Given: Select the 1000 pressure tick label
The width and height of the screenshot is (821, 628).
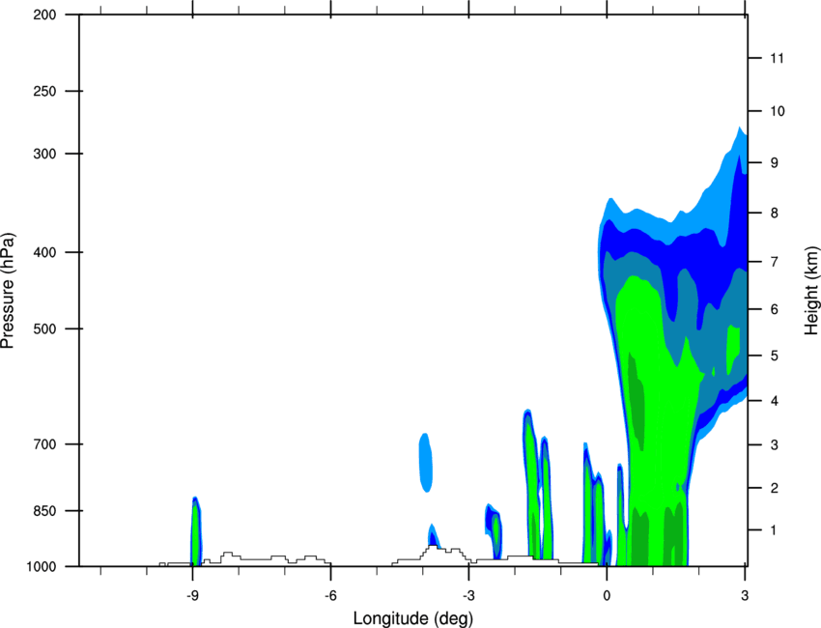Looking at the screenshot, I should (41, 567).
